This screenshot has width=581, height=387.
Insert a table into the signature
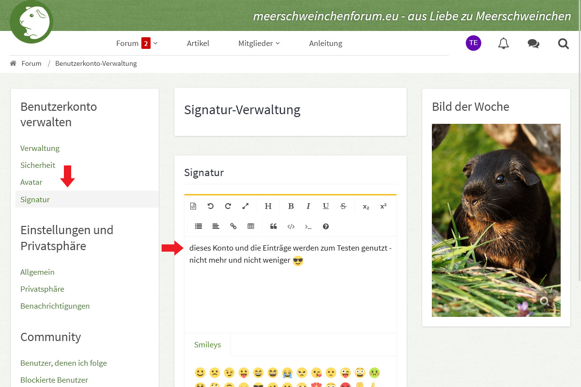[x=251, y=226]
